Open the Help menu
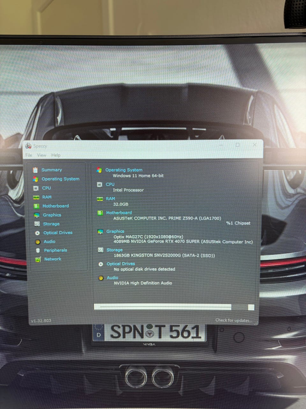Viewport: 306px width, 409px height. pyautogui.click(x=56, y=155)
